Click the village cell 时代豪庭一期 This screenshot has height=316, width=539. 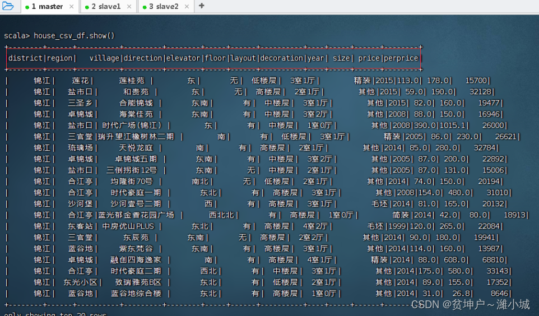136,193
